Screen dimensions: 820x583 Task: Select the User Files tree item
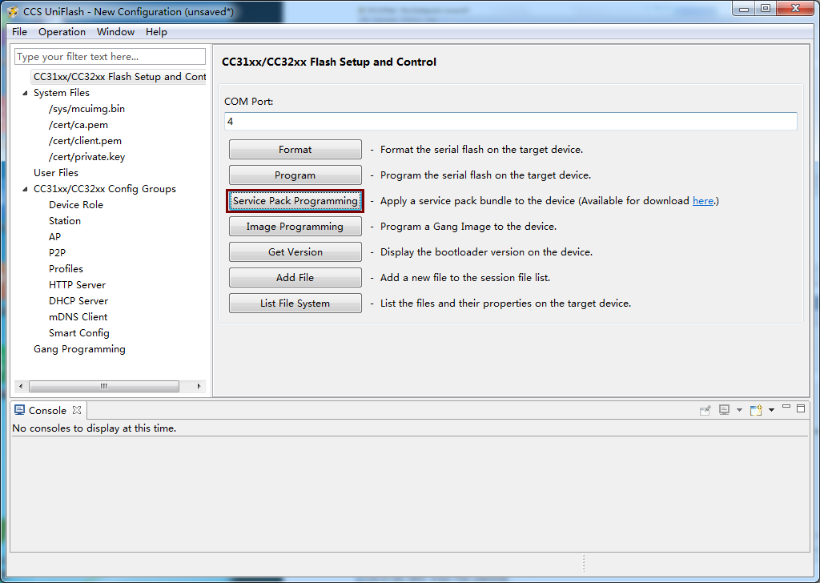click(56, 172)
